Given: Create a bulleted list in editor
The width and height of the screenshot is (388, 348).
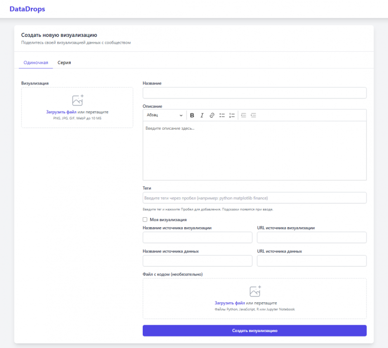Looking at the screenshot, I should (x=222, y=115).
